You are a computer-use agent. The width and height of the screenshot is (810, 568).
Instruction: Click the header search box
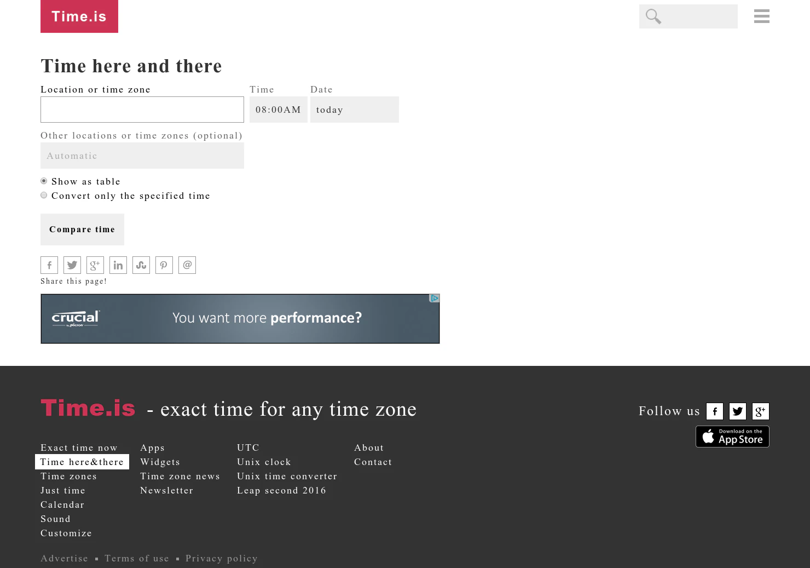pos(688,16)
